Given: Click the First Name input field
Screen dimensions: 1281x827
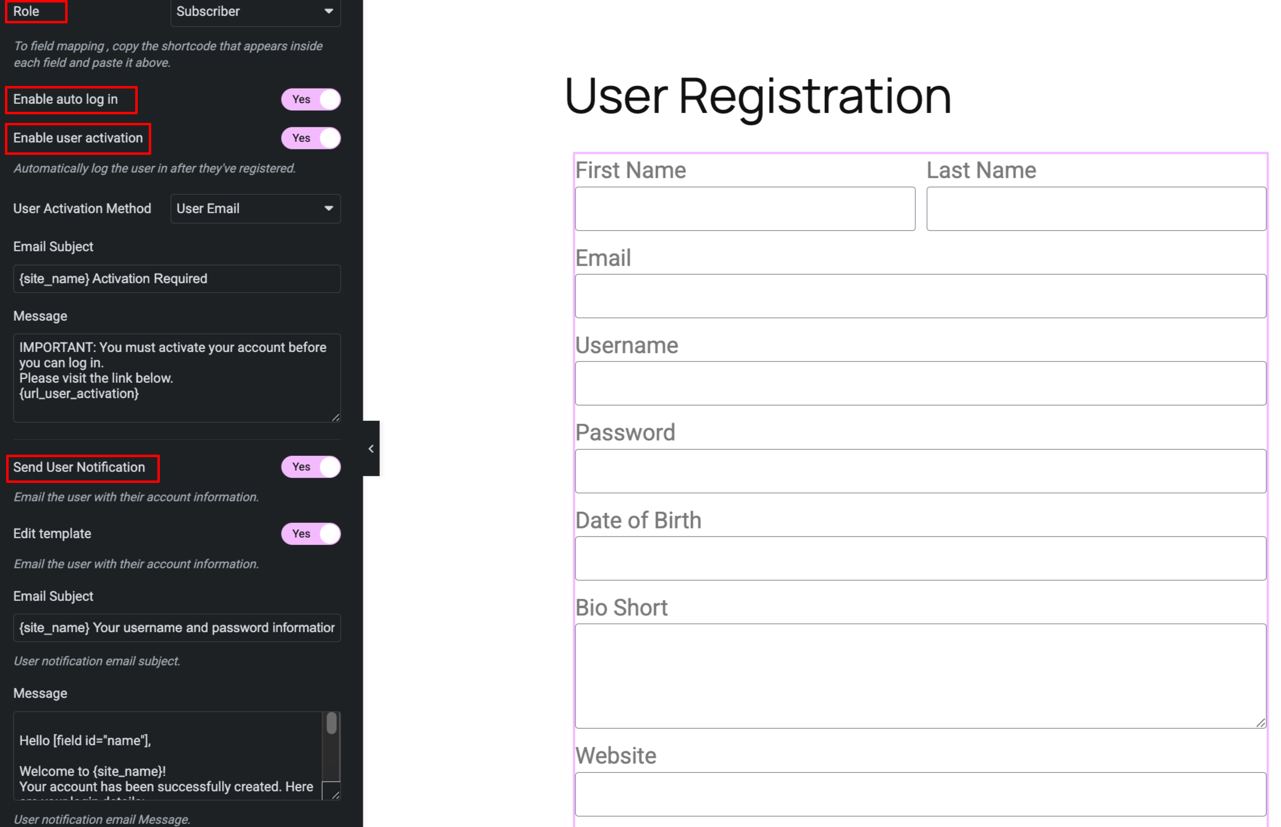Looking at the screenshot, I should point(744,208).
